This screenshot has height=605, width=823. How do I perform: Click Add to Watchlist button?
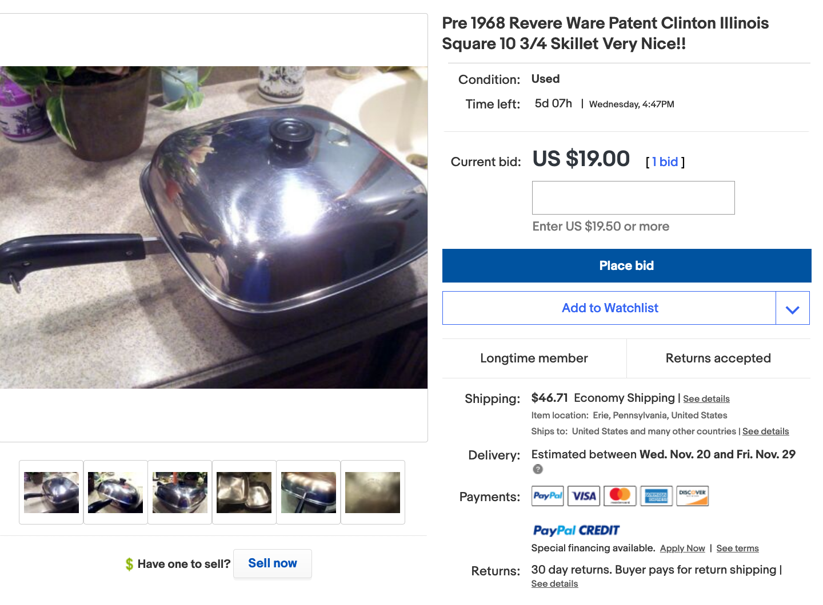coord(609,308)
